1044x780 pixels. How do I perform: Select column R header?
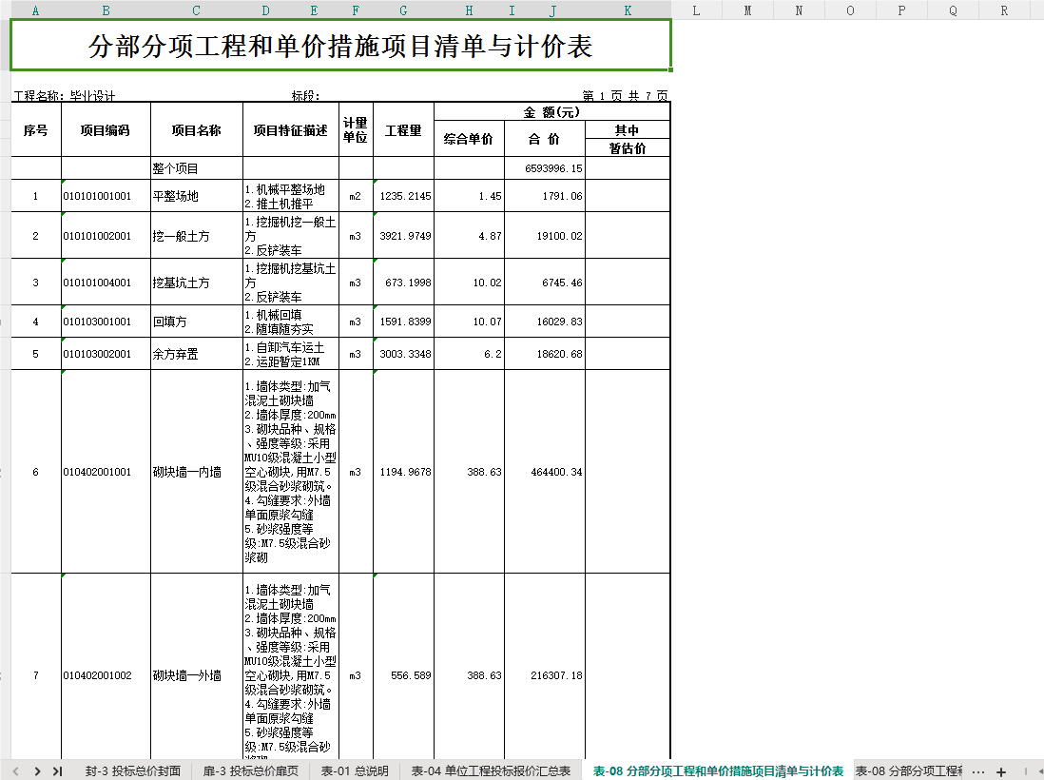[1004, 10]
